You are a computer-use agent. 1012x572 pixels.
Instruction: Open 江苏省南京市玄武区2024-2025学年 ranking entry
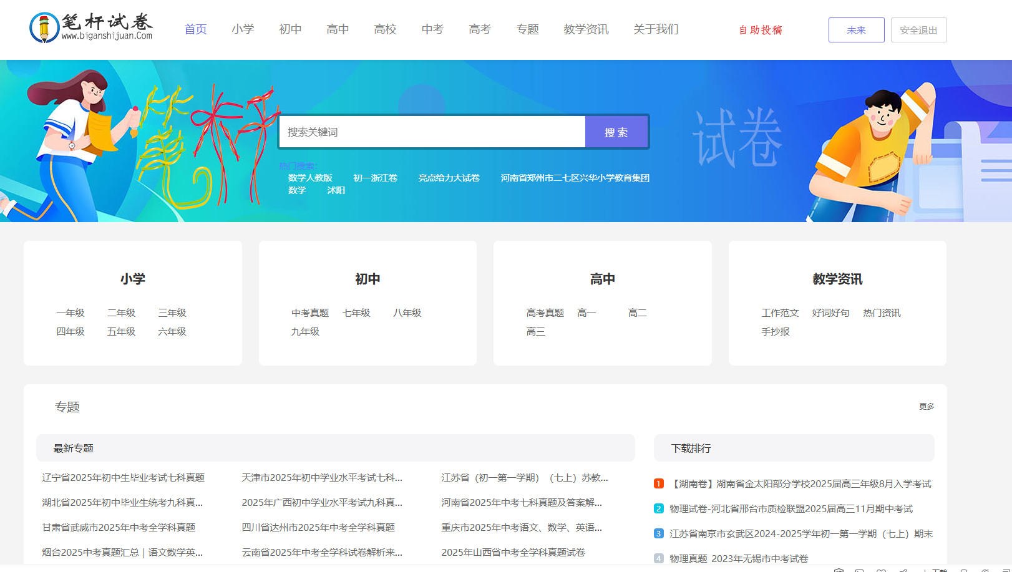(801, 533)
